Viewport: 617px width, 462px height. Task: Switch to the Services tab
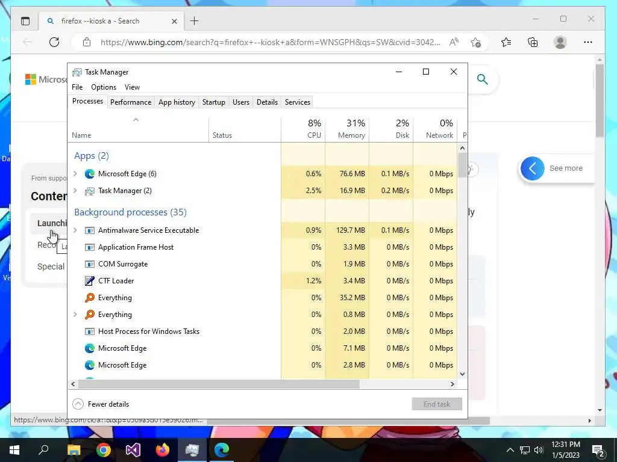point(298,102)
